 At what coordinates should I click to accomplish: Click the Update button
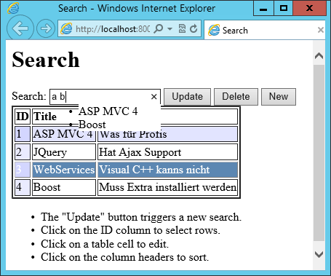[187, 97]
